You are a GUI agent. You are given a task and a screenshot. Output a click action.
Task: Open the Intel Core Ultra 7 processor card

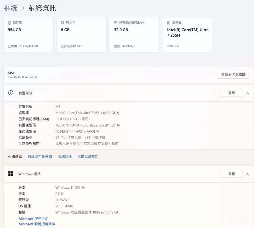pos(188,35)
